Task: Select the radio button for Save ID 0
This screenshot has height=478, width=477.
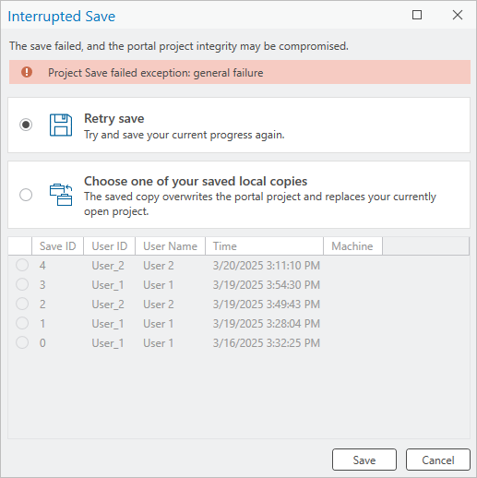Action: pyautogui.click(x=22, y=342)
